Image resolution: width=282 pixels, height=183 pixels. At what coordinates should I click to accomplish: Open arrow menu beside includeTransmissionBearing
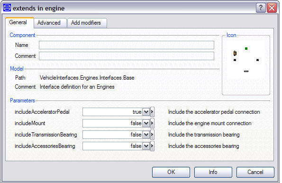tap(152, 135)
